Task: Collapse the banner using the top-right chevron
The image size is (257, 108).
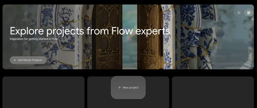Action: 249,9
